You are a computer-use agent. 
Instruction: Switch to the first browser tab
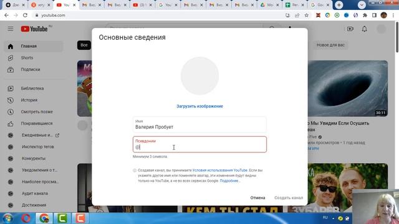(15, 5)
